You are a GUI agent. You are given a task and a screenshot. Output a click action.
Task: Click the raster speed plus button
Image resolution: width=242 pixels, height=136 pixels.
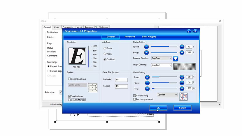182,47
